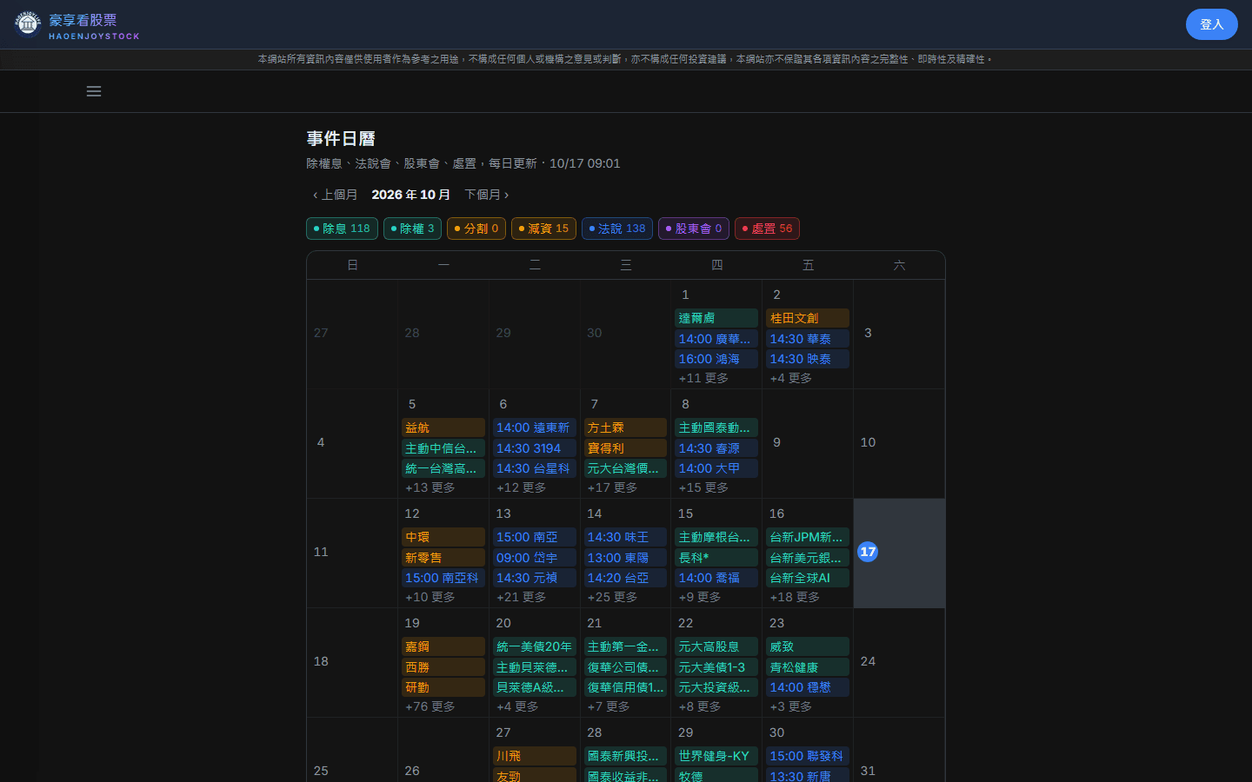Open the 14:30 味王 event
The image size is (1252, 782).
(x=625, y=537)
